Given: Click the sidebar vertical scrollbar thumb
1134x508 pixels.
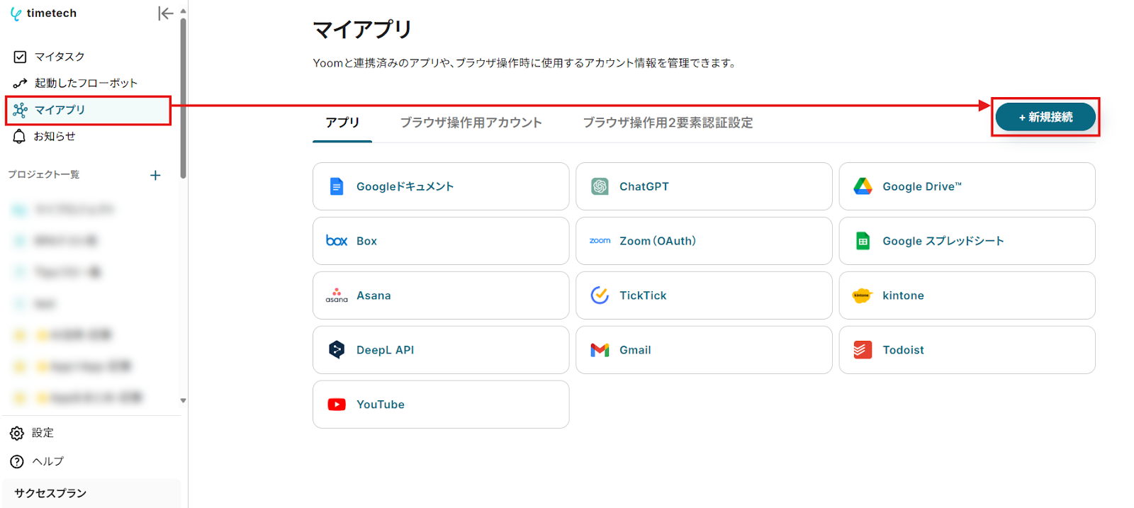Looking at the screenshot, I should click(x=183, y=98).
